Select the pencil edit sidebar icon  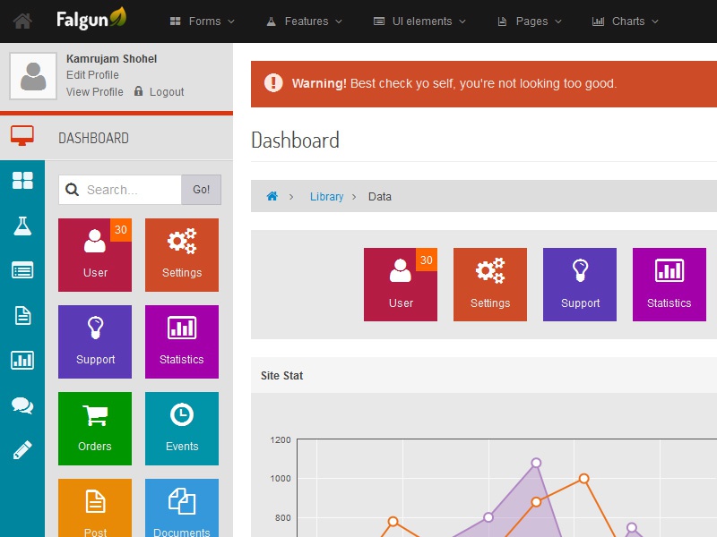pyautogui.click(x=22, y=450)
